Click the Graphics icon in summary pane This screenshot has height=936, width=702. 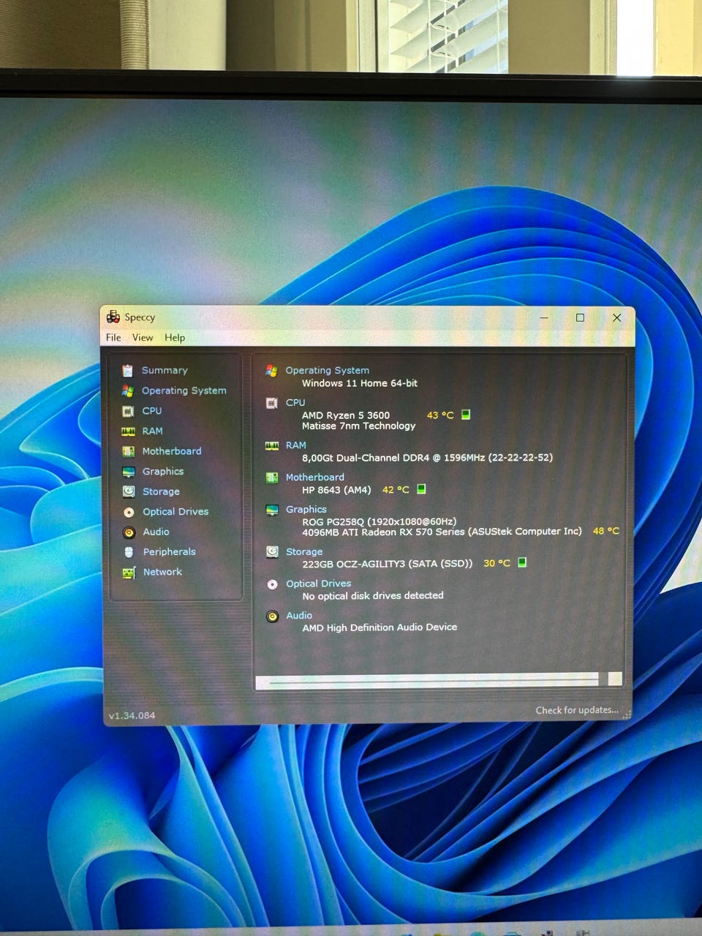click(272, 510)
